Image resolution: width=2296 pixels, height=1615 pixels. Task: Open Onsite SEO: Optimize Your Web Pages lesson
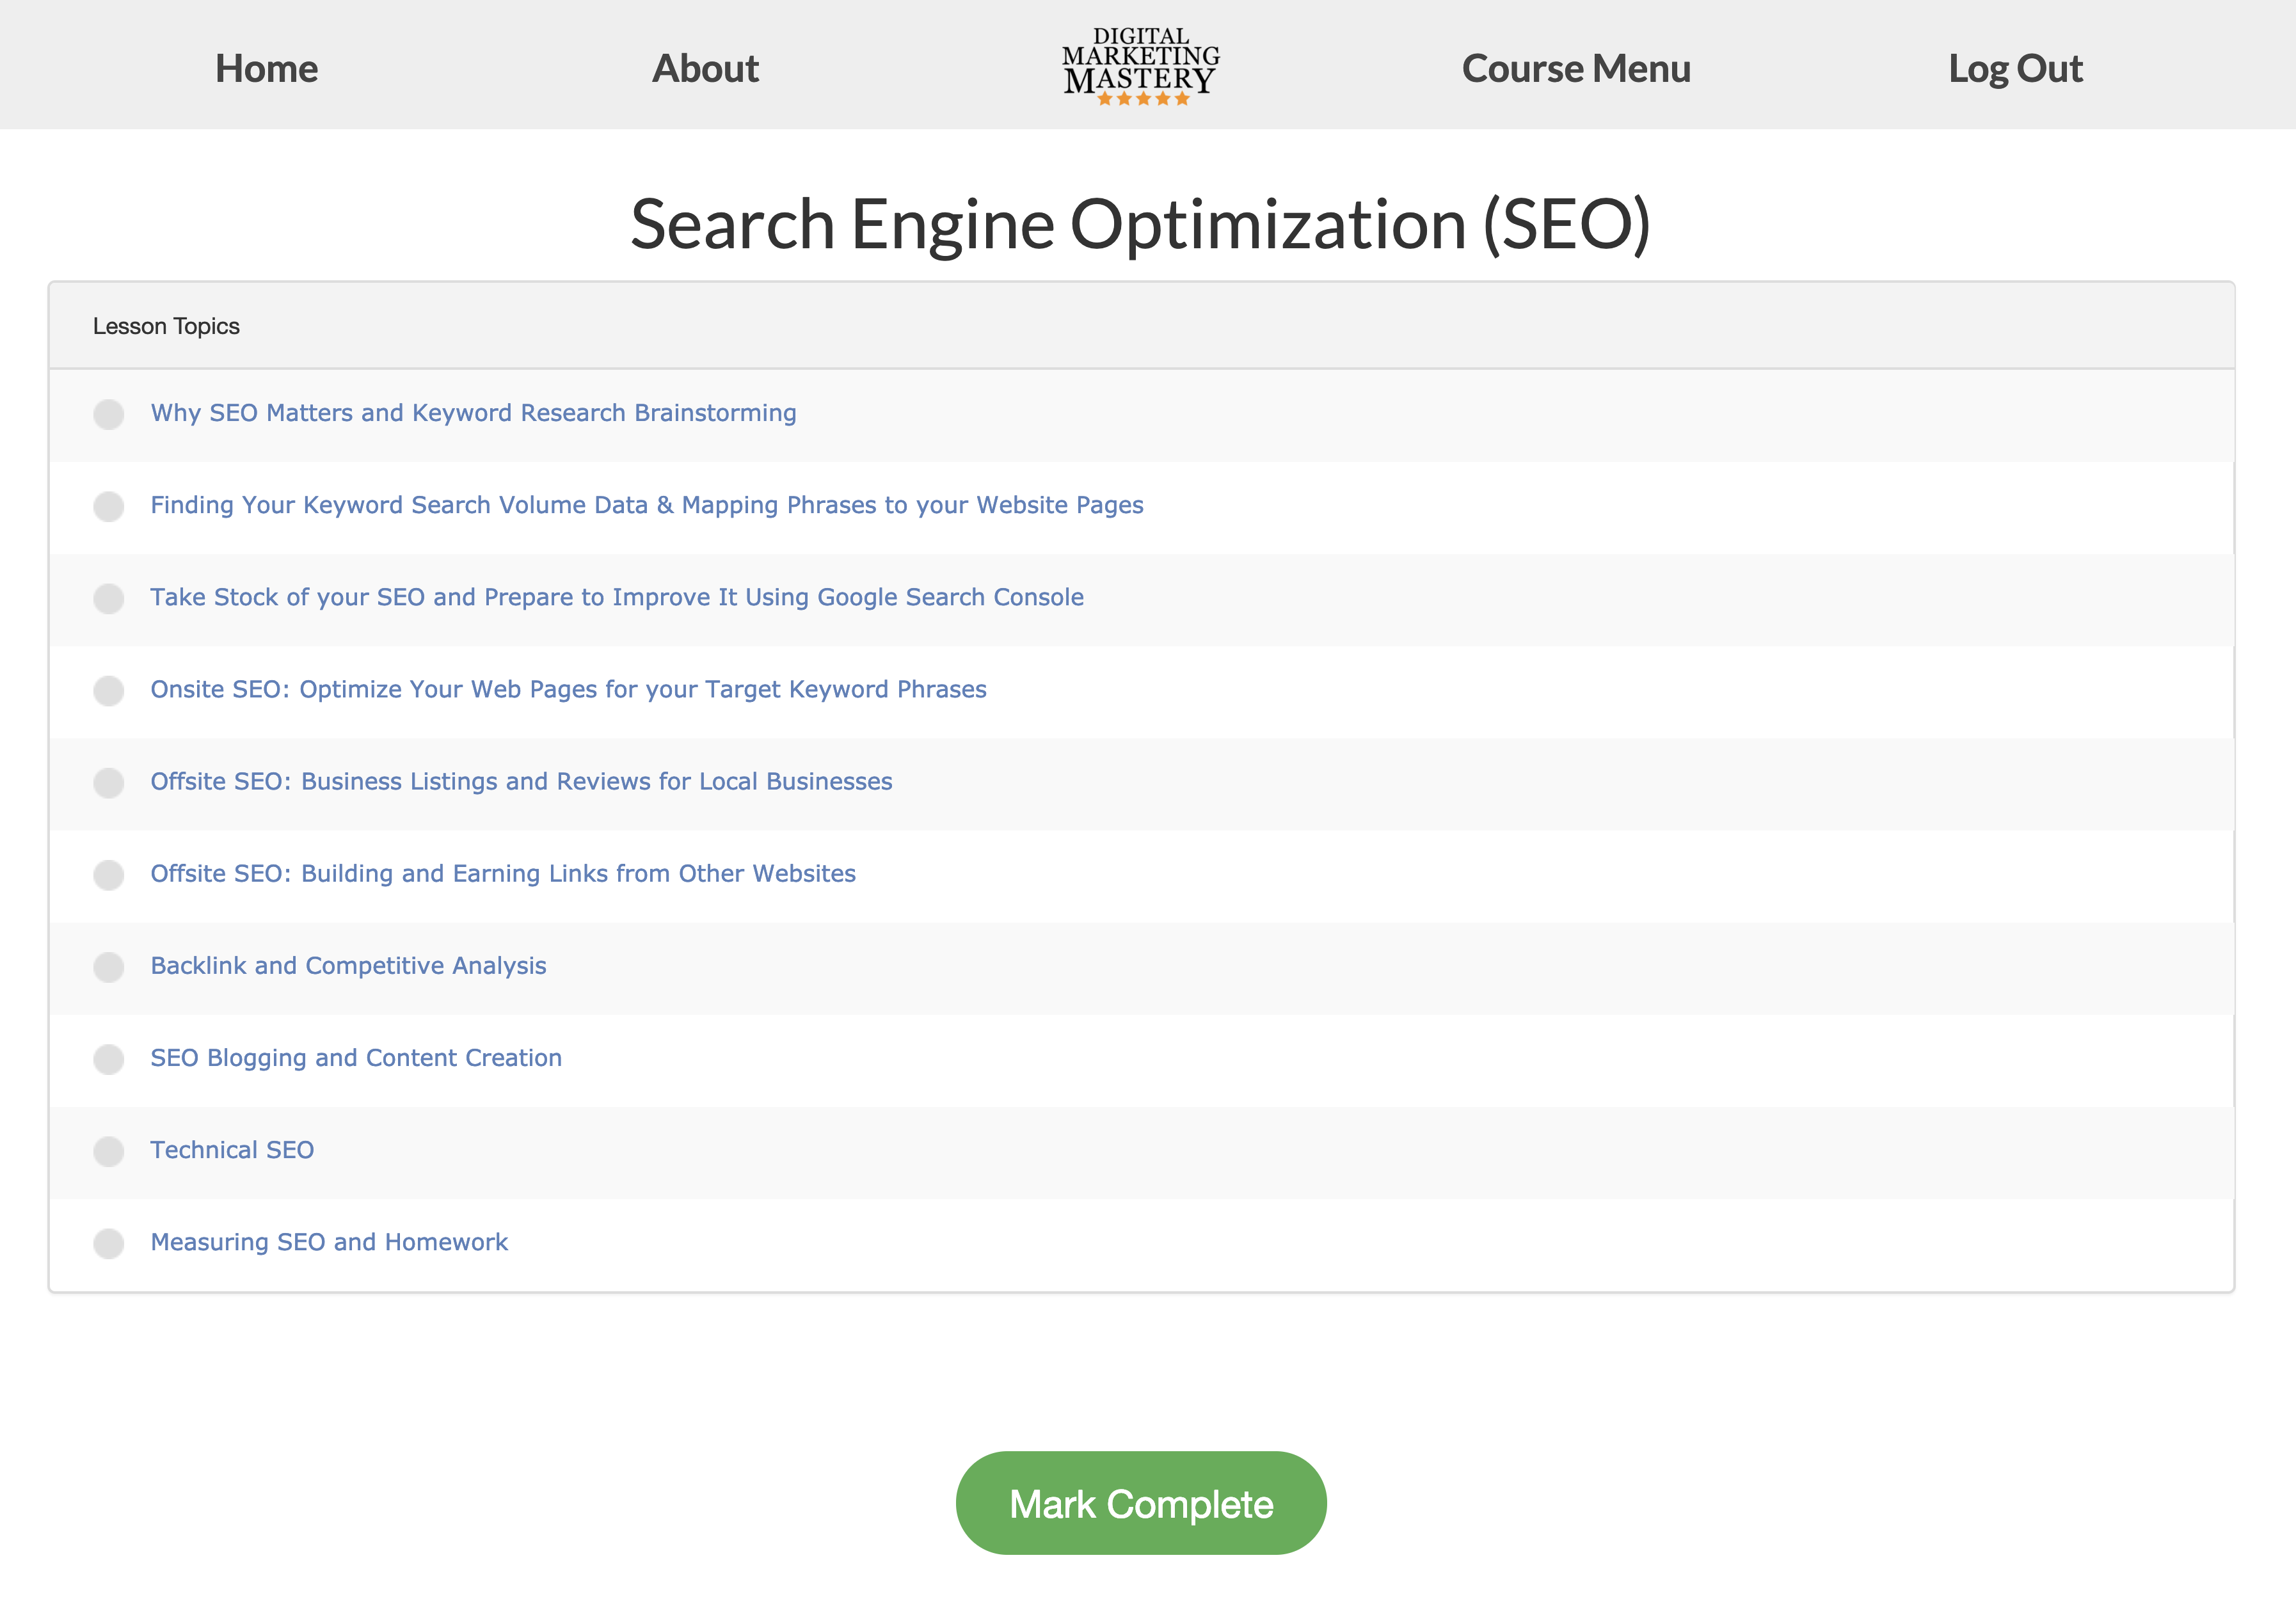568,689
